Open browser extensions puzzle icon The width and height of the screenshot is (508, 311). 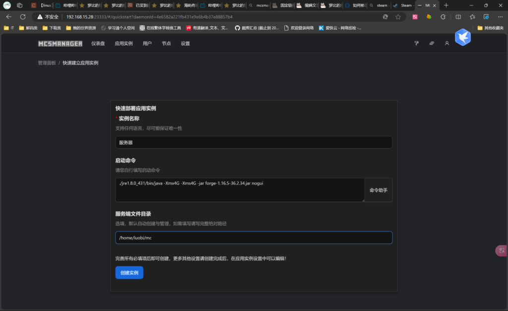pyautogui.click(x=443, y=16)
